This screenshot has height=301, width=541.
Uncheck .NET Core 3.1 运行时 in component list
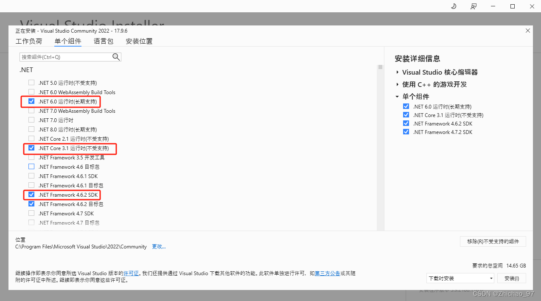(31, 148)
